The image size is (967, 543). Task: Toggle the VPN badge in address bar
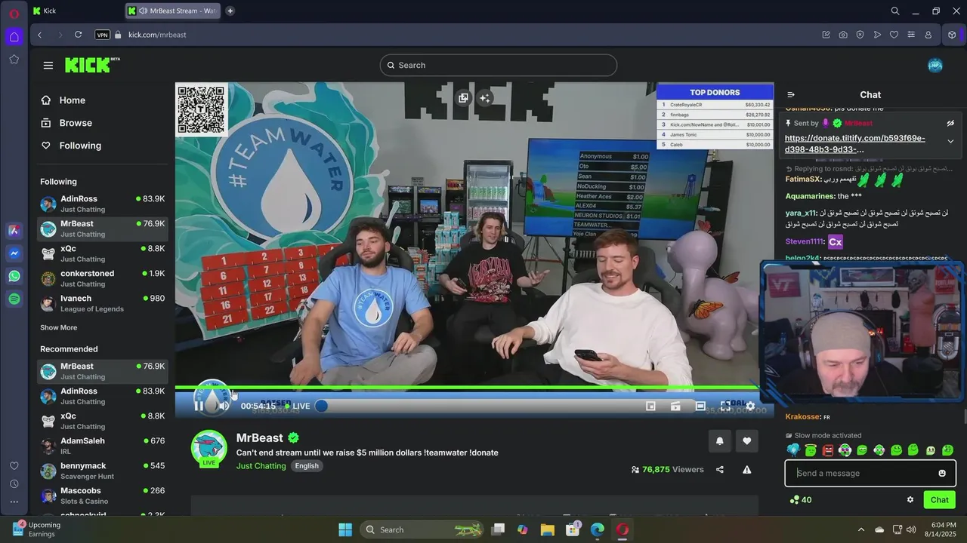tap(103, 35)
